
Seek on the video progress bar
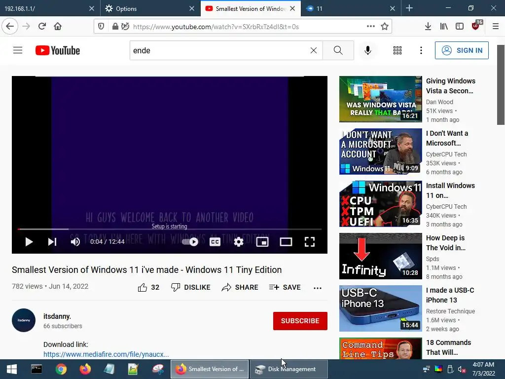170,229
